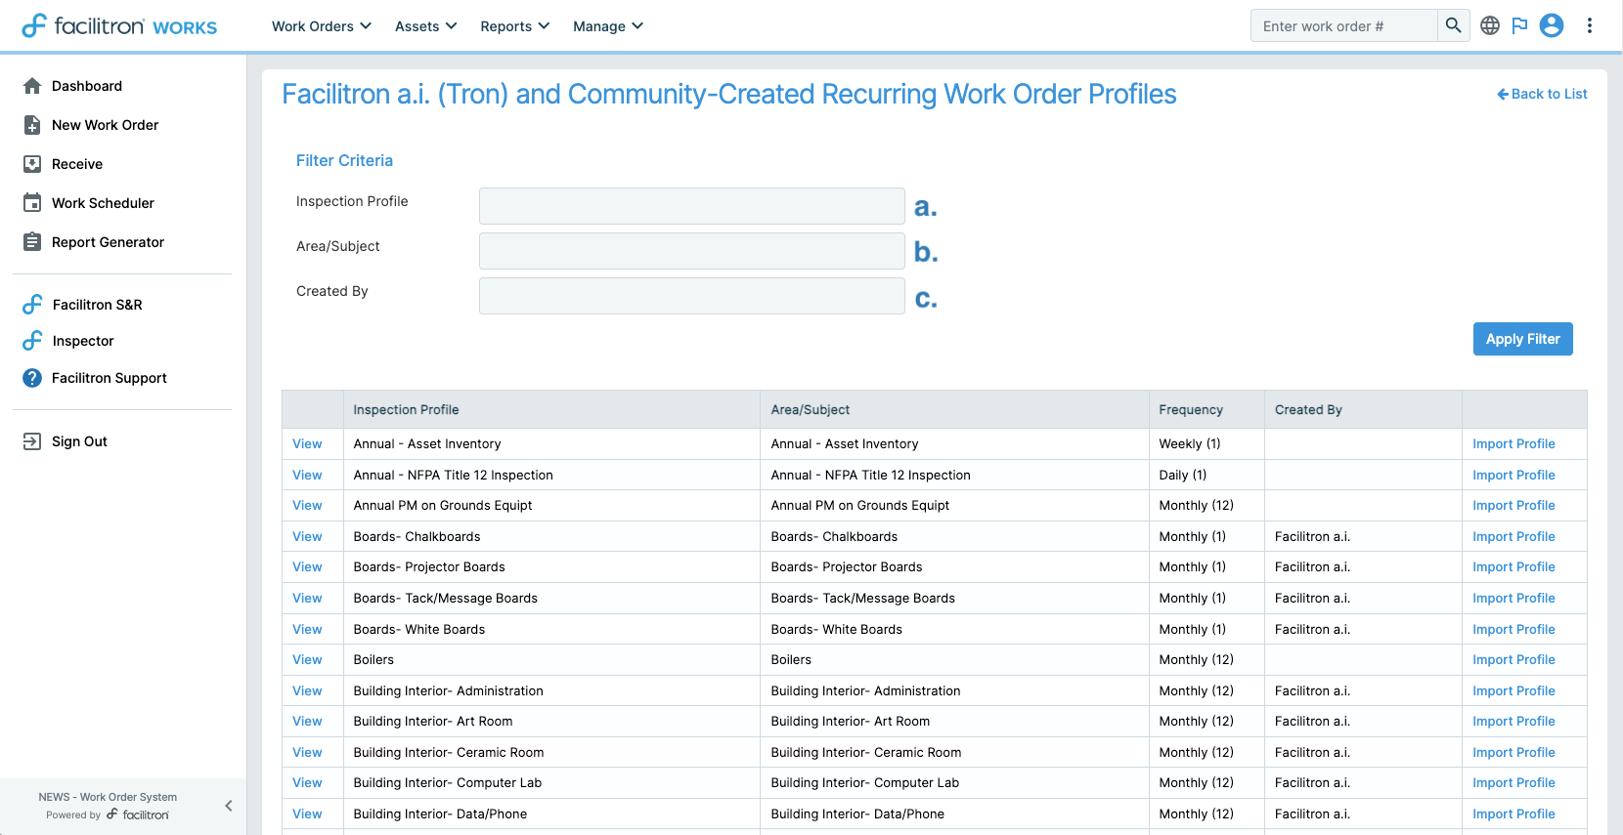This screenshot has height=835, width=1623.
Task: Open Report Generator from sidebar
Action: tap(108, 242)
